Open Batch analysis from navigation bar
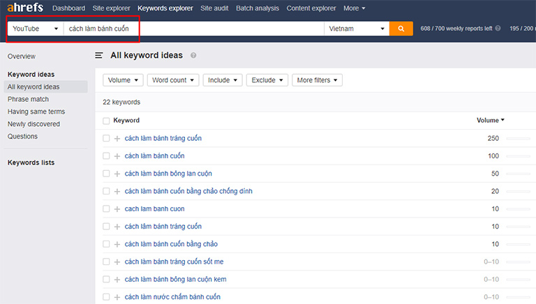 (258, 8)
